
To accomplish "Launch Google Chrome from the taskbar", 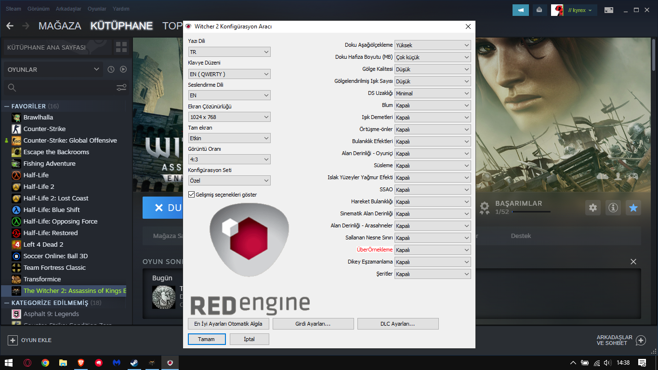I will click(x=45, y=362).
